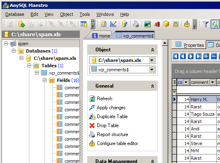
Task: Click Duplicate Table in General panel
Action: tap(112, 117)
